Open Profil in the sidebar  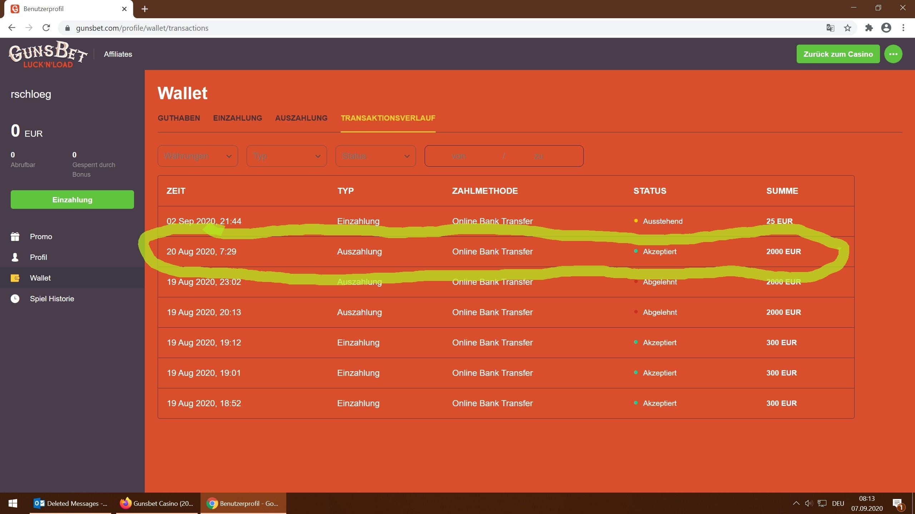click(72, 257)
